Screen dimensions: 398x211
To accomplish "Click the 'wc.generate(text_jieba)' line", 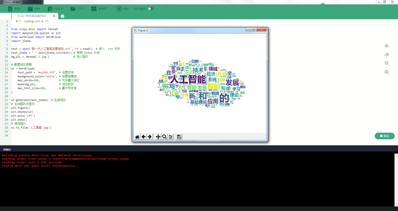I will 38,100.
